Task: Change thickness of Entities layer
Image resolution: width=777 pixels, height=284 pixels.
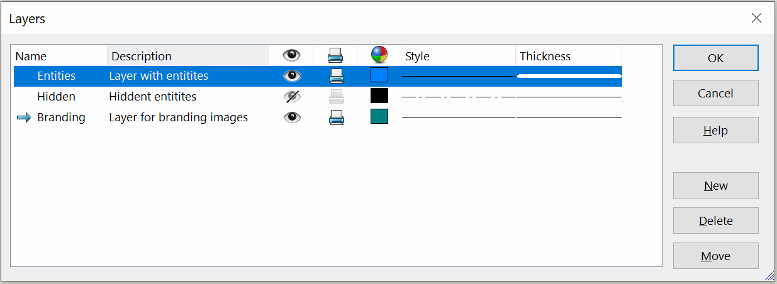Action: tap(569, 76)
